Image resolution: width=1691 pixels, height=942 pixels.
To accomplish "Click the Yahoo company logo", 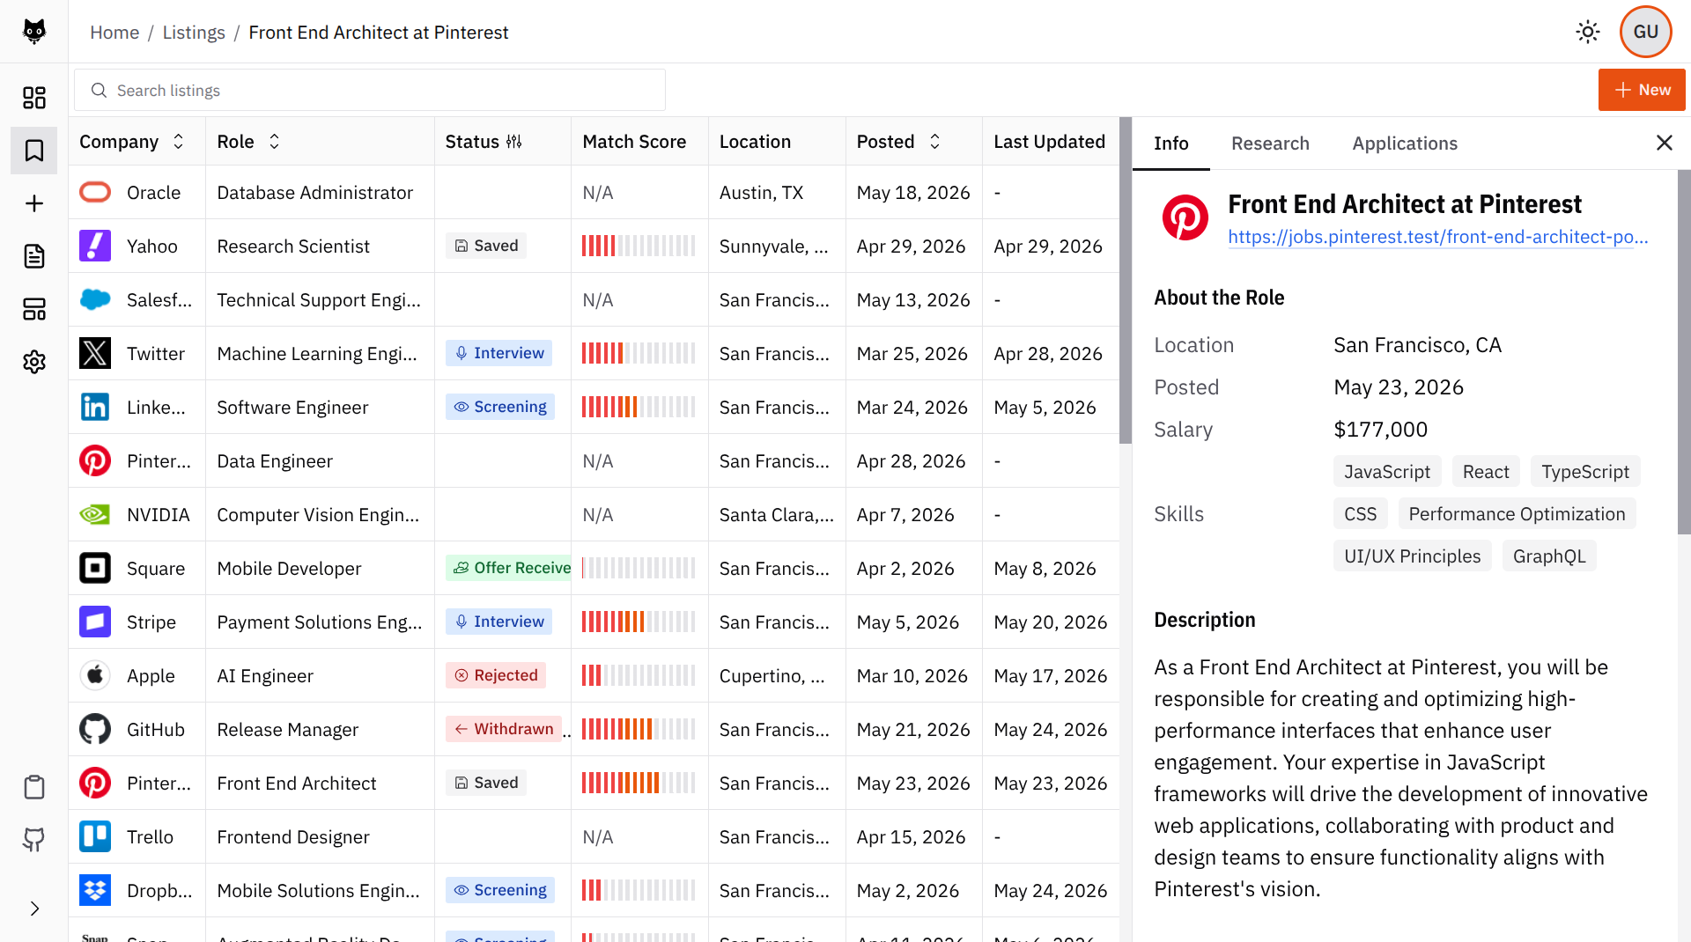I will [x=95, y=246].
